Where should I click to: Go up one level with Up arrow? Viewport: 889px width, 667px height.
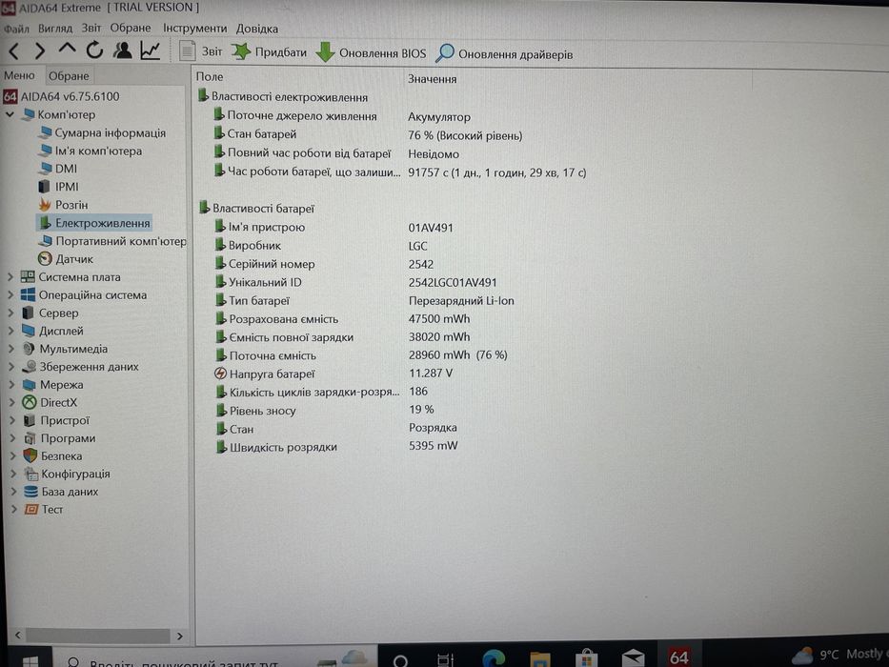[x=67, y=50]
